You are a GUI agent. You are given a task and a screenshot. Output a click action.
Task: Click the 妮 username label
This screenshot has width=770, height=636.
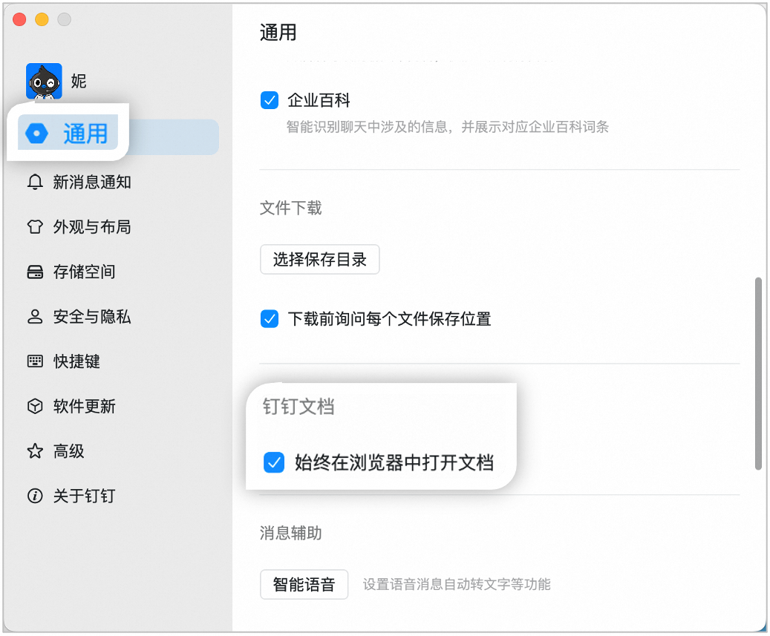tap(79, 81)
